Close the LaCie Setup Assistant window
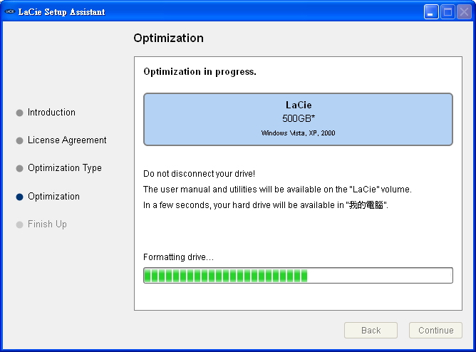The width and height of the screenshot is (476, 352). [x=464, y=12]
